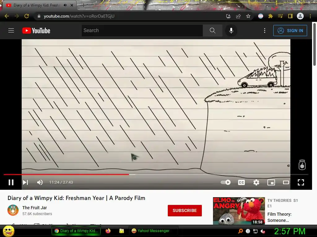The width and height of the screenshot is (317, 237).
Task: Enter full screen mode
Action: click(301, 182)
